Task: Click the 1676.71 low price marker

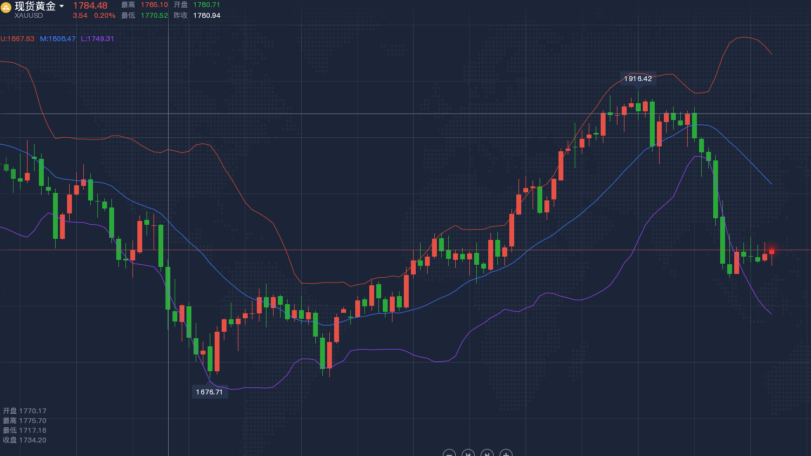Action: (x=209, y=392)
